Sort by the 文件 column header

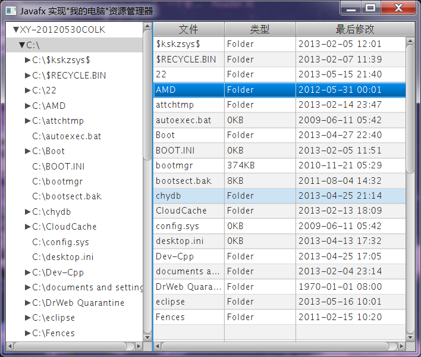pos(188,29)
